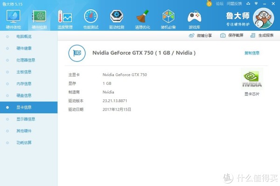280x186 pixels.
Task: Click 生成报表 report button
Action: 262,35
